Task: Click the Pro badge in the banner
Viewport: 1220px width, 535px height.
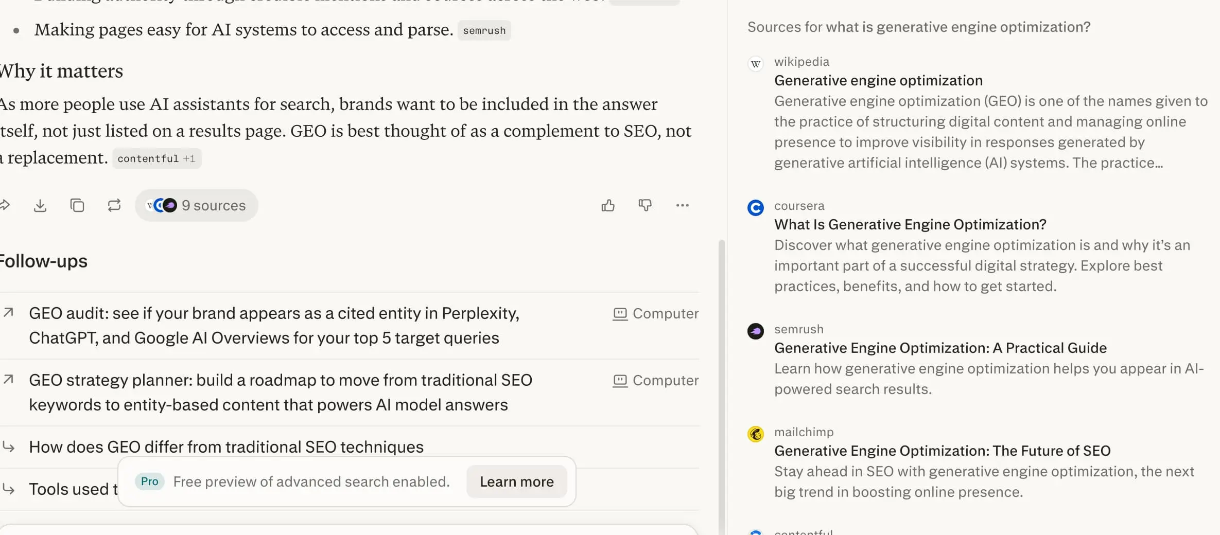Action: 150,481
